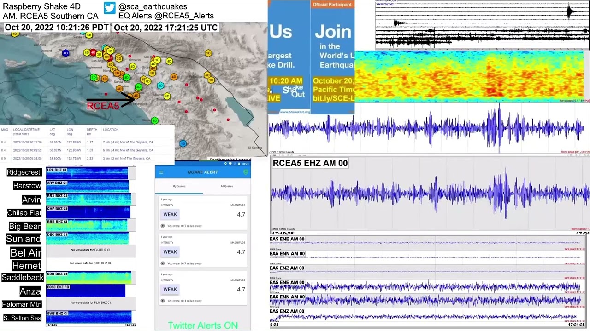
Task: Click the Ridgecrest station label
Action: pyautogui.click(x=24, y=172)
